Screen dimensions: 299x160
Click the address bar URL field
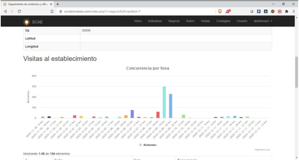click(131, 12)
